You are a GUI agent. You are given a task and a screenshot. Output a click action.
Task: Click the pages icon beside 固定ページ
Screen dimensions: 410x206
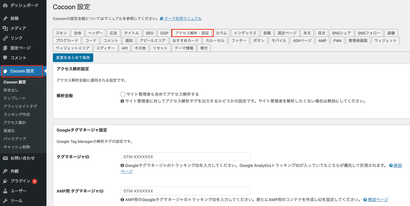5,48
